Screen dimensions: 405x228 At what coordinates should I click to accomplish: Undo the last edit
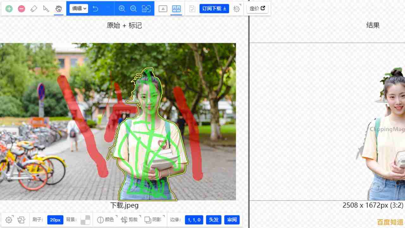pyautogui.click(x=95, y=9)
